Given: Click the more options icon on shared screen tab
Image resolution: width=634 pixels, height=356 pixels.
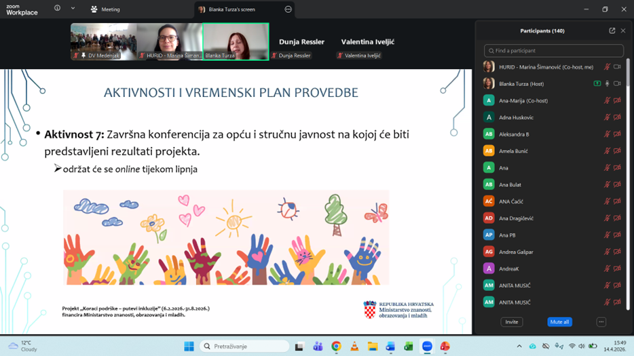Looking at the screenshot, I should coord(288,9).
